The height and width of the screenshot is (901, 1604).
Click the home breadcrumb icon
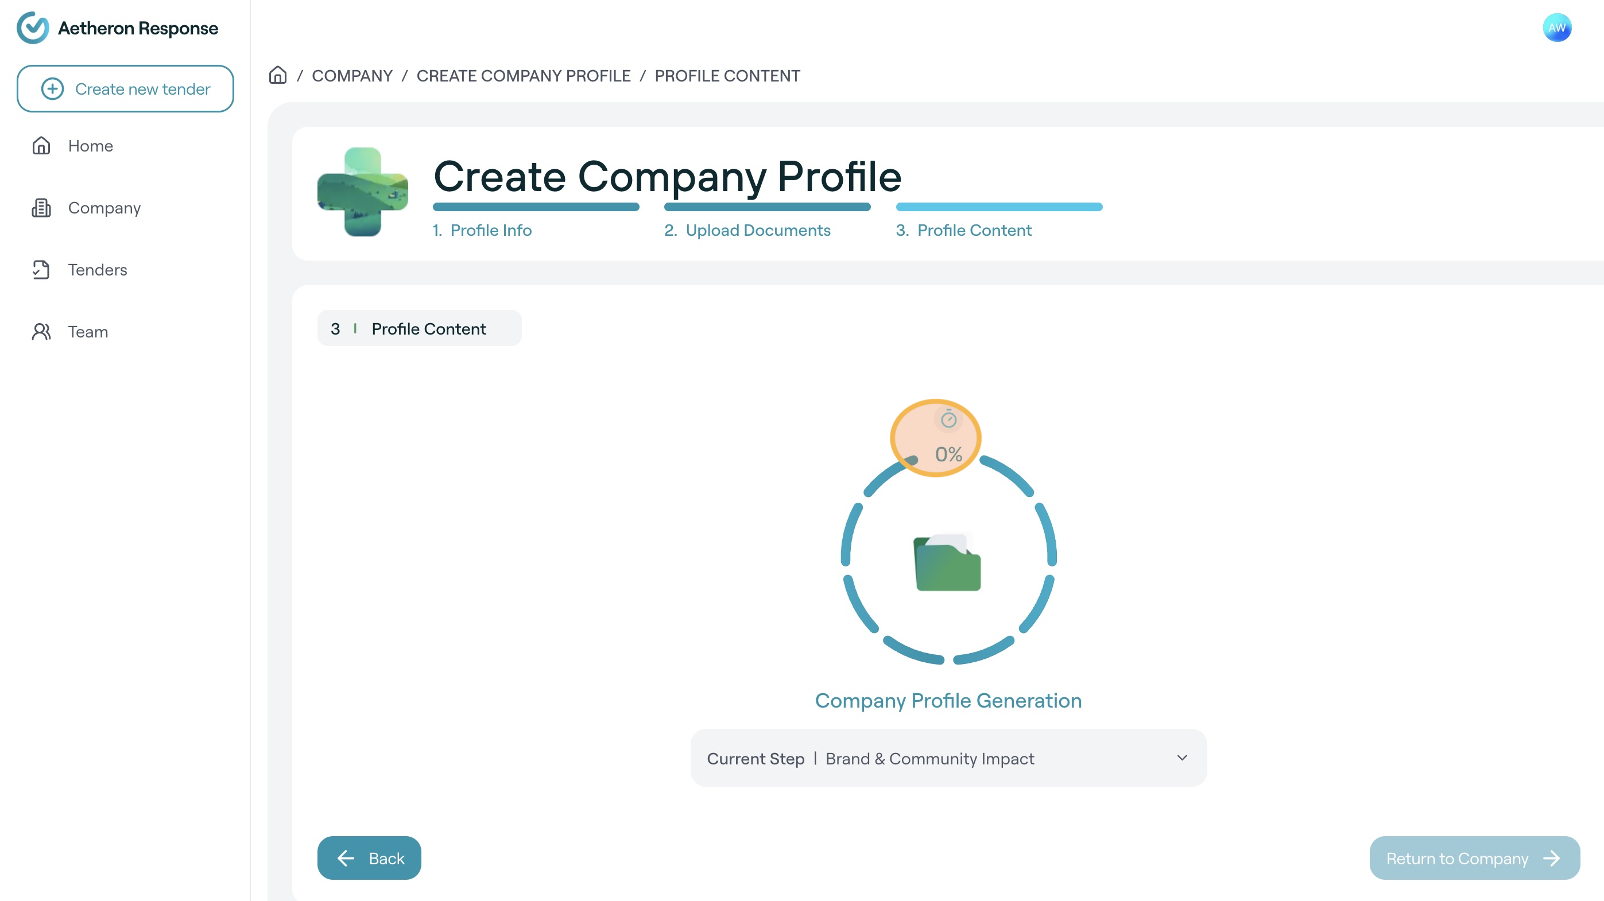(278, 75)
